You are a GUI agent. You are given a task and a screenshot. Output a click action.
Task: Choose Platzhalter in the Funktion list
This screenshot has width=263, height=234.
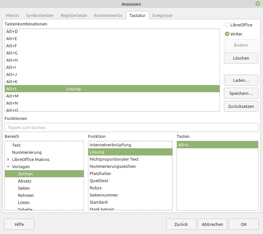(100, 173)
